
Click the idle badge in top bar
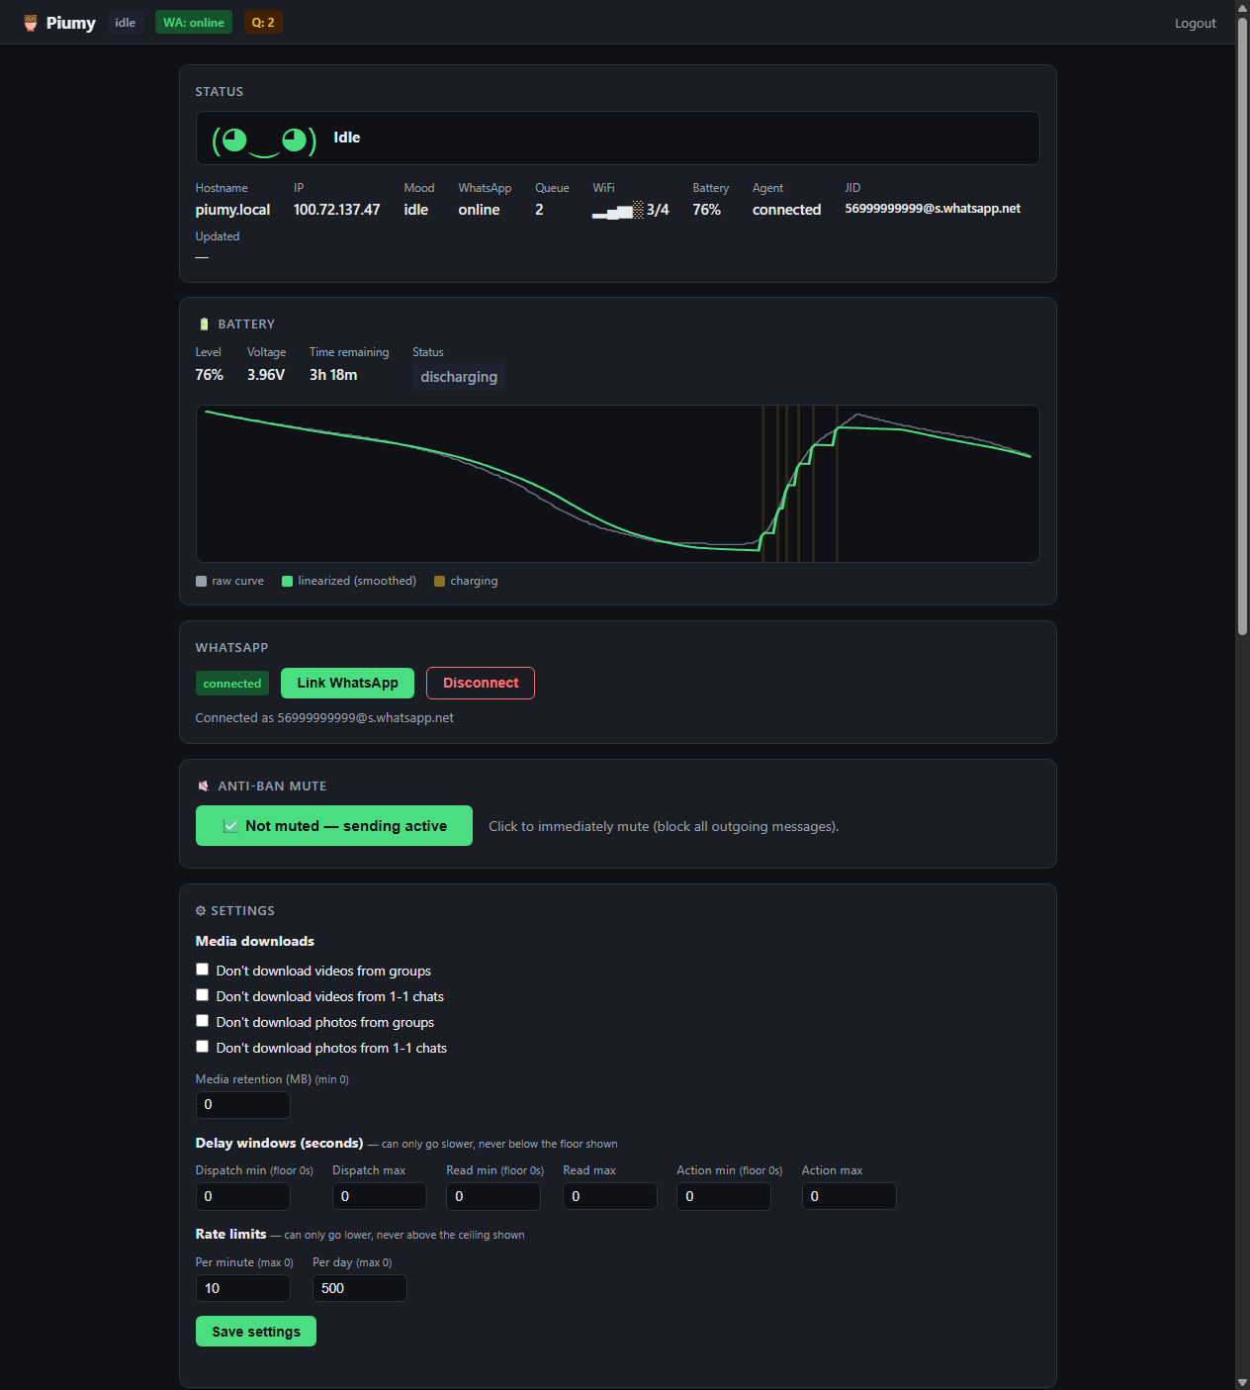(126, 23)
